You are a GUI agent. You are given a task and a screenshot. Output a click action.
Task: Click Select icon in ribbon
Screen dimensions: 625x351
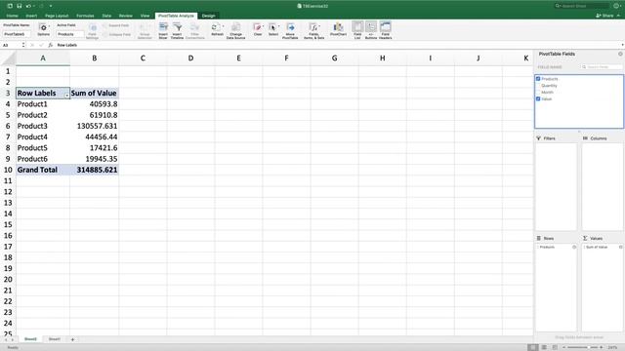tap(272, 27)
